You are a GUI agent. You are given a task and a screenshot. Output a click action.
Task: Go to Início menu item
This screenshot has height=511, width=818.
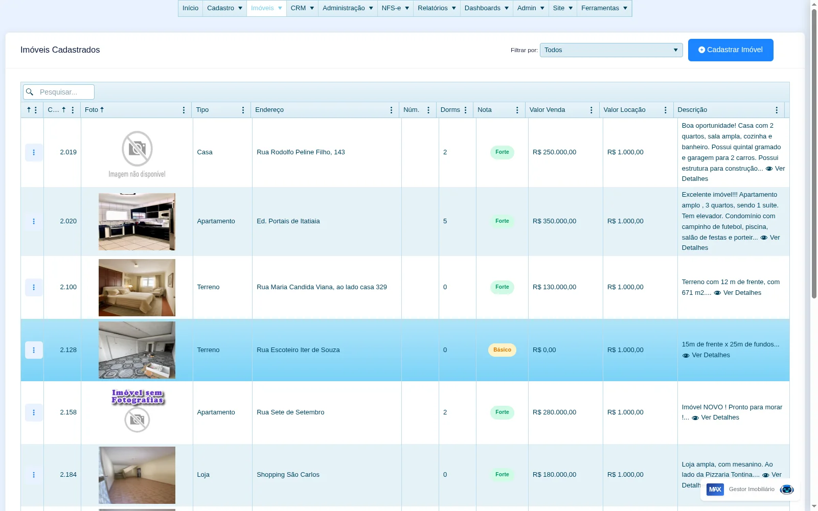pos(190,8)
